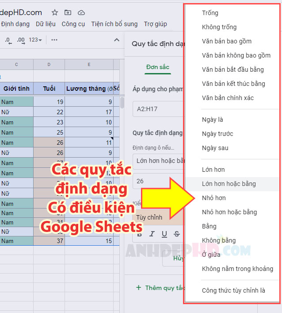Open the Tiện ích bổ sung menu
The height and width of the screenshot is (313, 282).
(114, 24)
